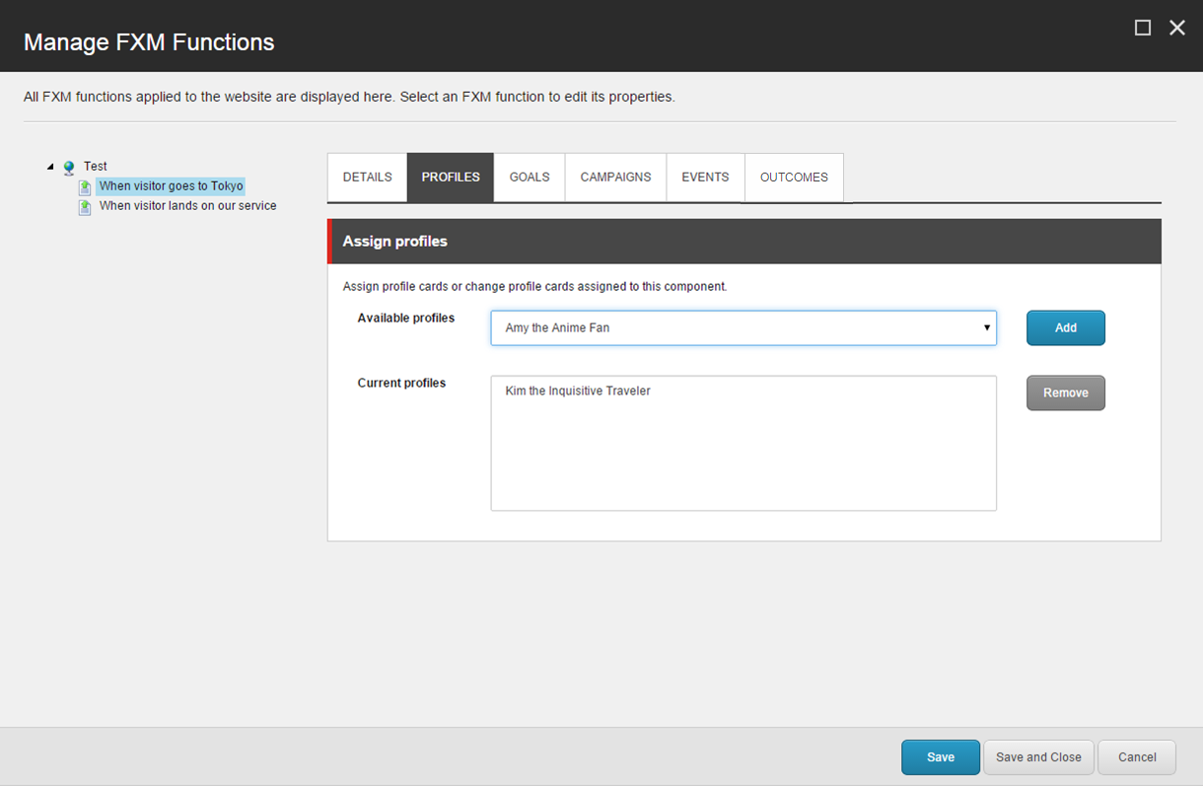Viewport: 1203px width, 786px height.
Task: Click the Save button
Action: click(x=940, y=756)
